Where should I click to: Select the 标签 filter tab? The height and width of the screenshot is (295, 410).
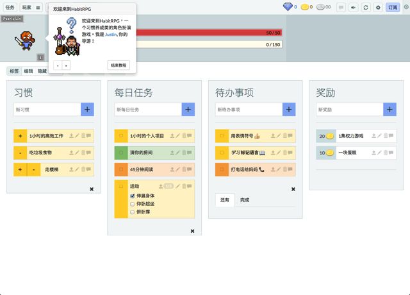(14, 71)
